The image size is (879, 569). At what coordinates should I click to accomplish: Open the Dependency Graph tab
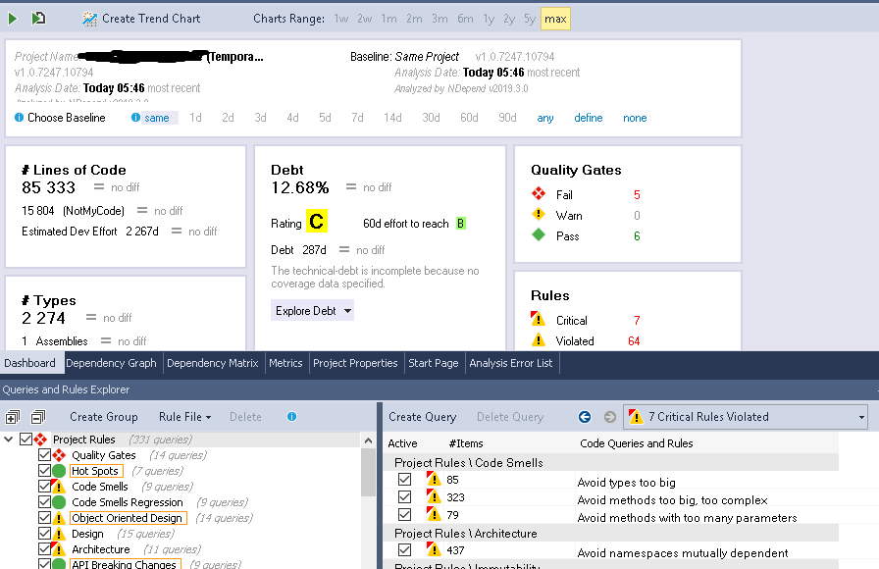click(x=111, y=363)
